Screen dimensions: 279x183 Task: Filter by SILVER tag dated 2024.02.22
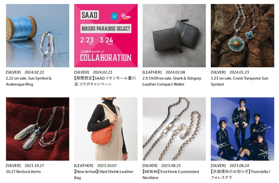coord(13,72)
